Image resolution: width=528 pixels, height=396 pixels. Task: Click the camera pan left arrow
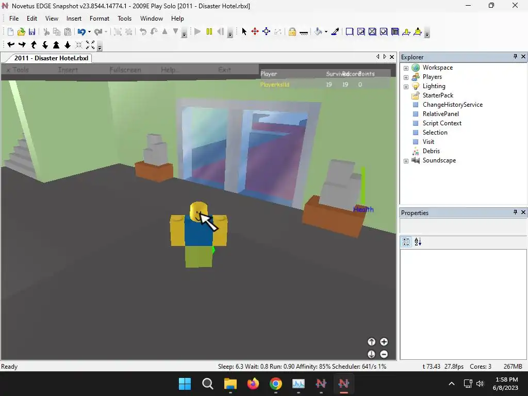(x=11, y=44)
